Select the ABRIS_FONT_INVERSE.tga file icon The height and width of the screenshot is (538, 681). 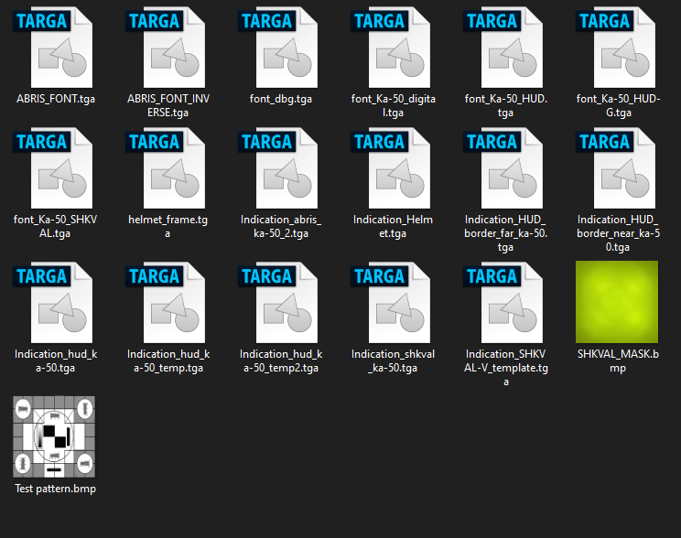pos(166,47)
